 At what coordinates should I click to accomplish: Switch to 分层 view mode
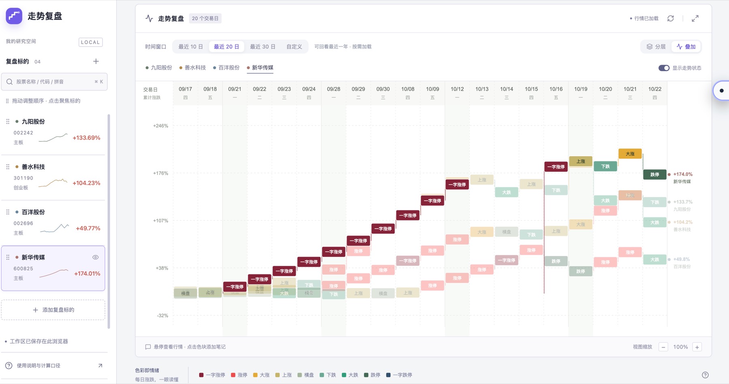tap(656, 47)
